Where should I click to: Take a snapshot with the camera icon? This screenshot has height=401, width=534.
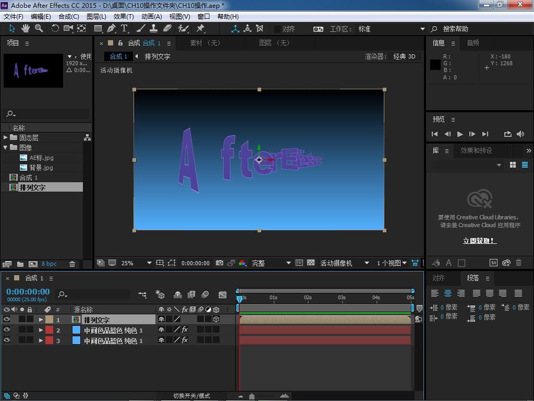tap(220, 263)
